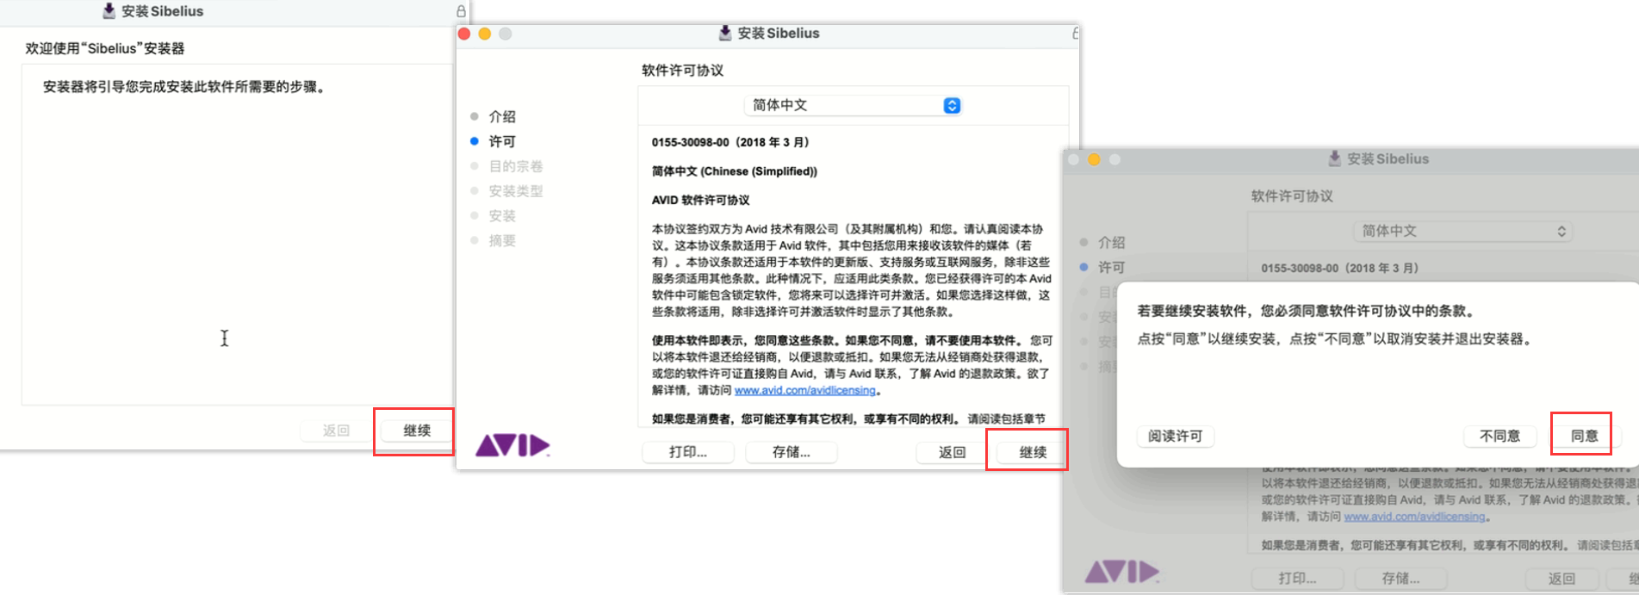The height and width of the screenshot is (595, 1639).
Task: Select the 许可 step in the middle window sidebar
Action: coord(502,141)
